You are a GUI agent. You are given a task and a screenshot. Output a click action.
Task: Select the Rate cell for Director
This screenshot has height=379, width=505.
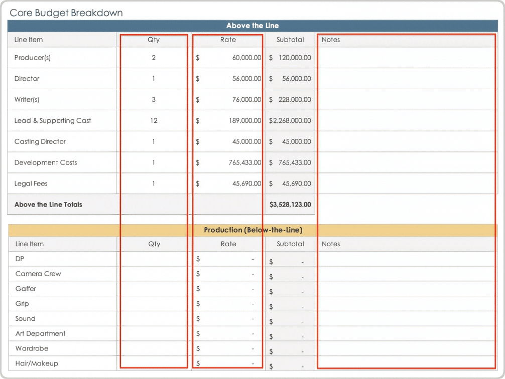pos(228,79)
